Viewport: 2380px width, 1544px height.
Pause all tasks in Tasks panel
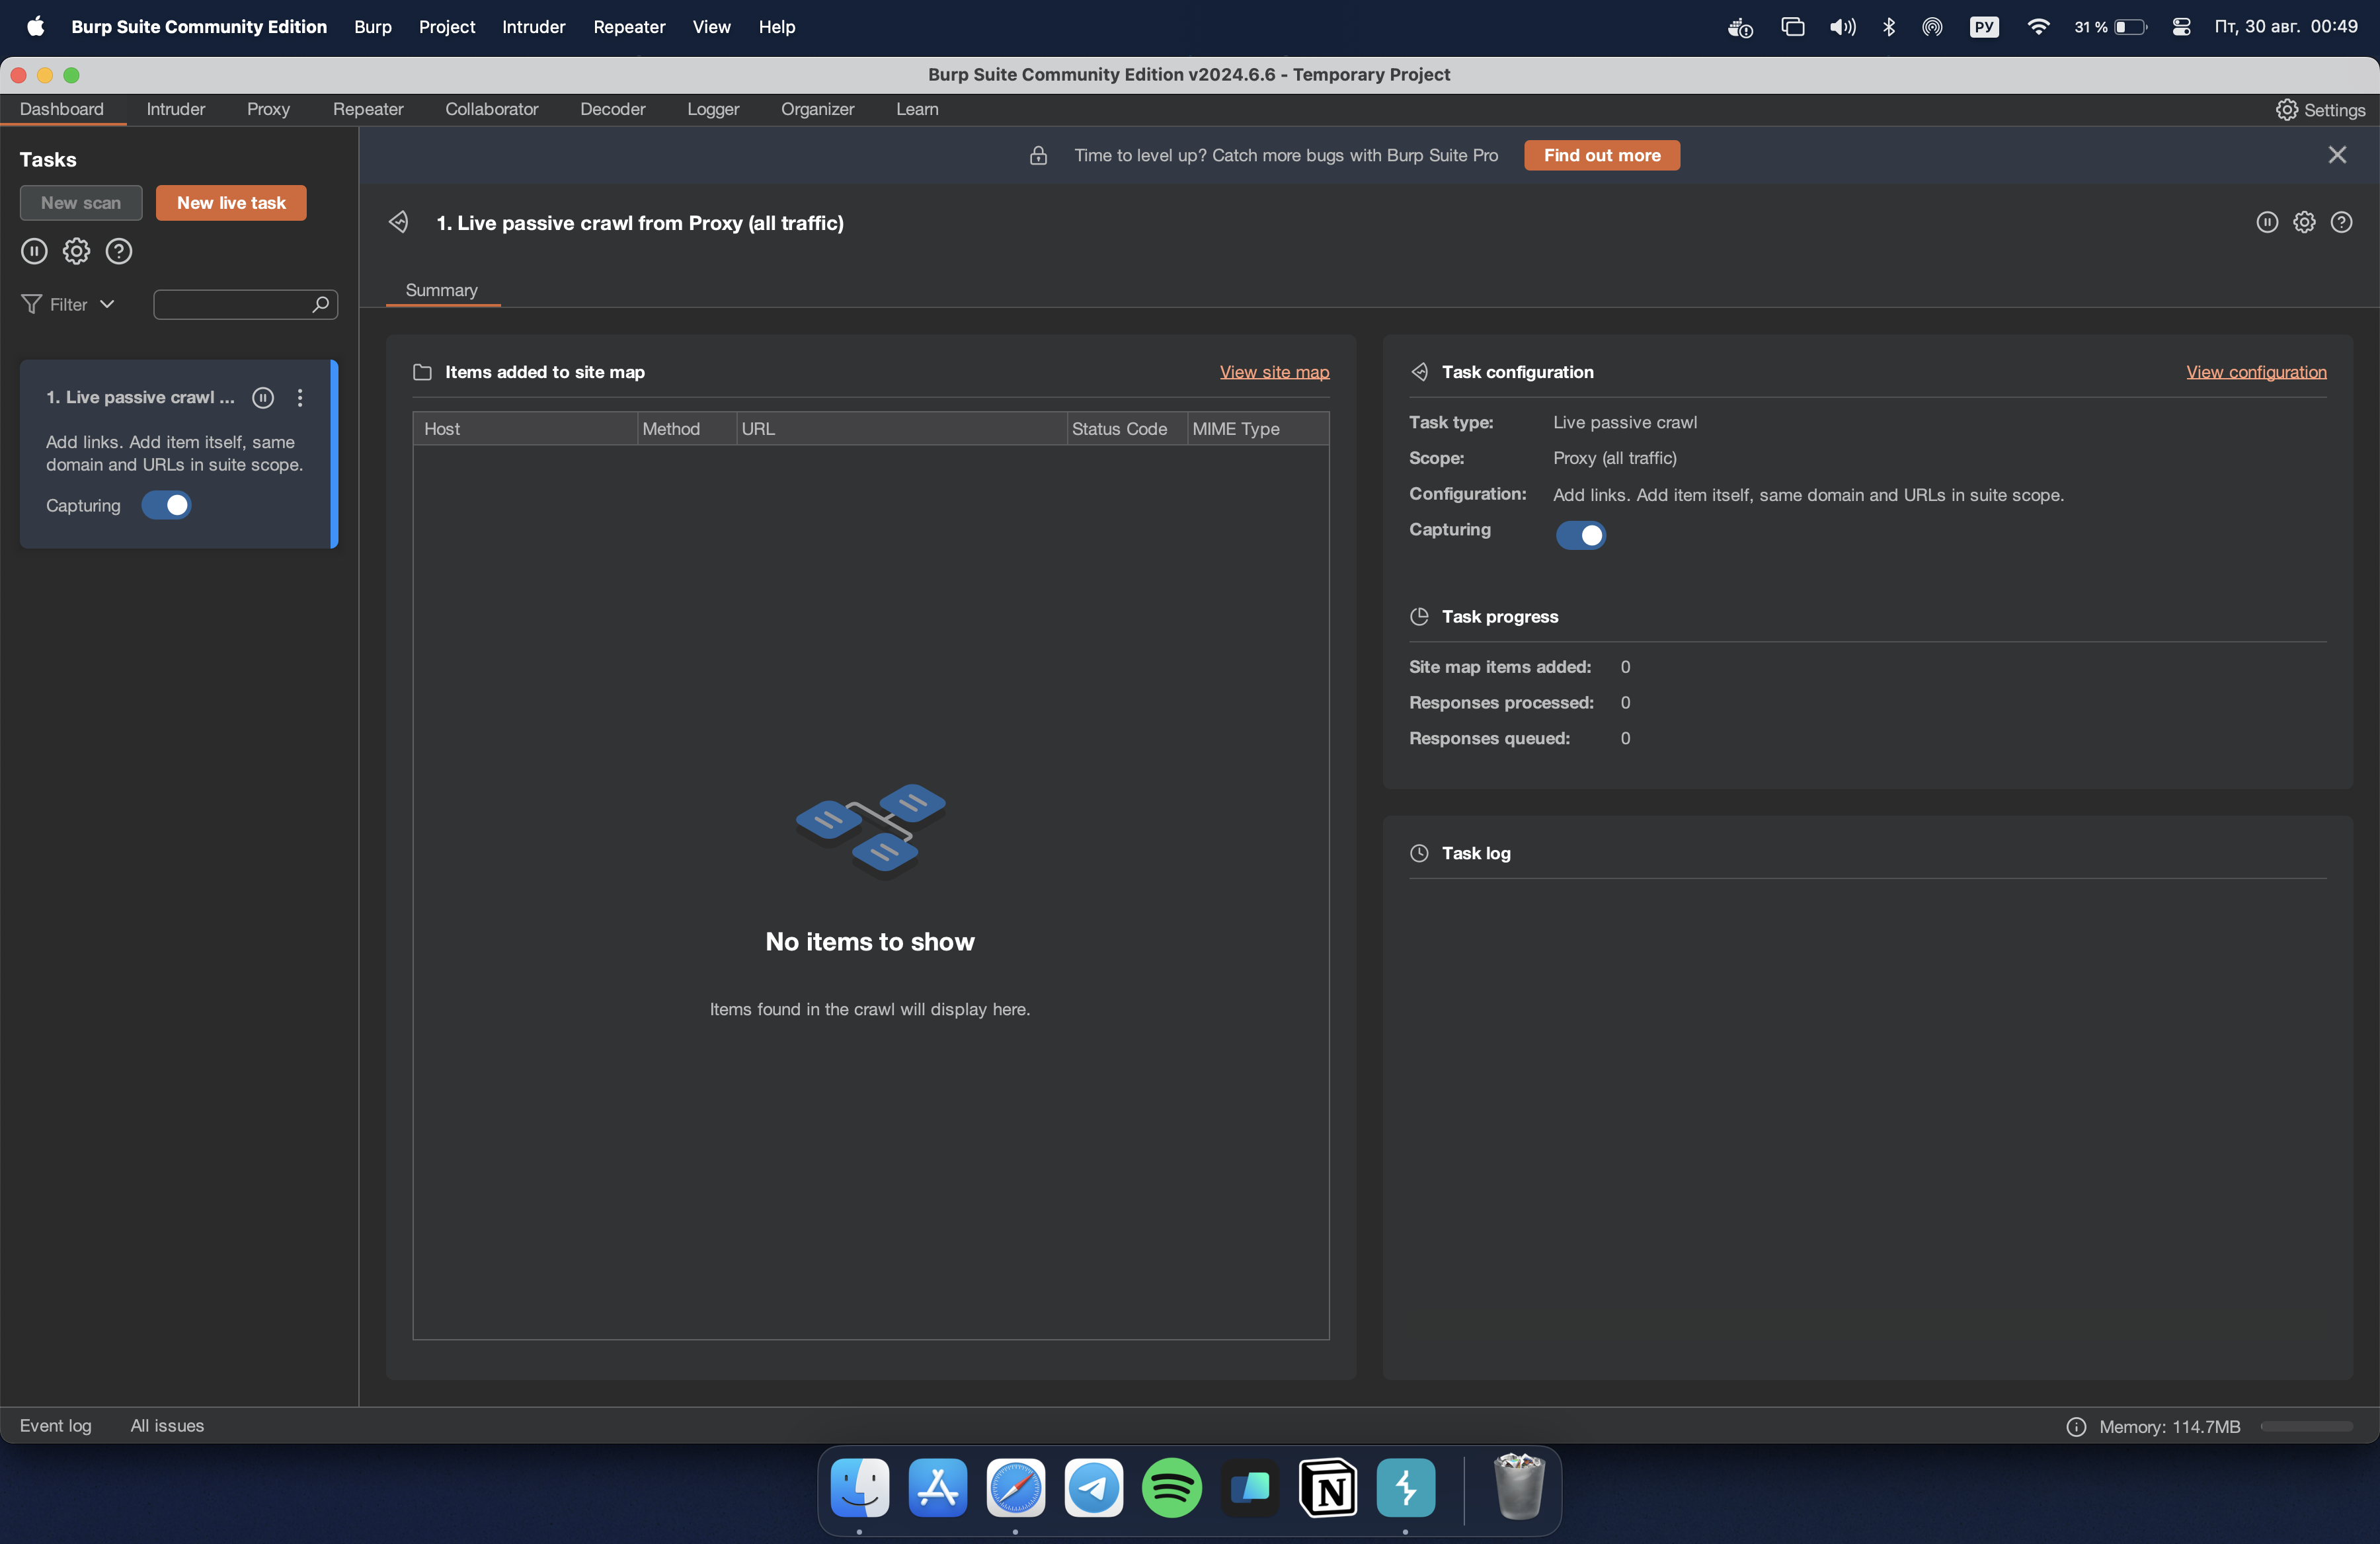coord(34,251)
